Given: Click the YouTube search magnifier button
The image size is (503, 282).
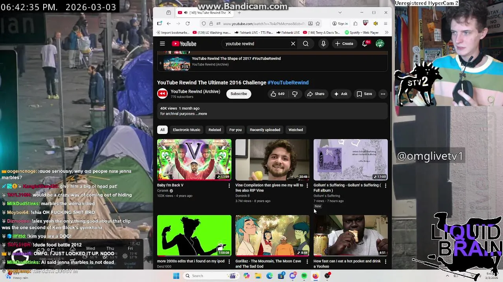Looking at the screenshot, I should pos(306,44).
